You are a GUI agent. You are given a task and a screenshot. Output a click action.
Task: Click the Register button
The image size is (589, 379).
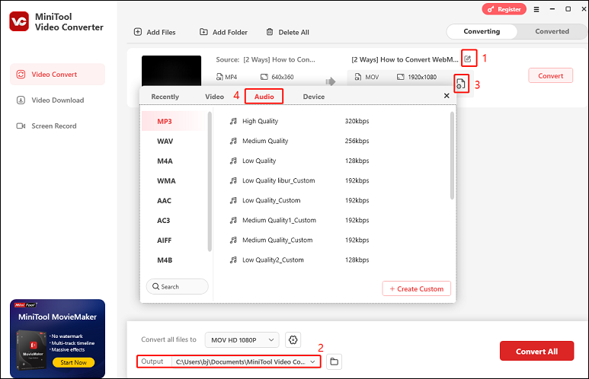[x=504, y=9]
